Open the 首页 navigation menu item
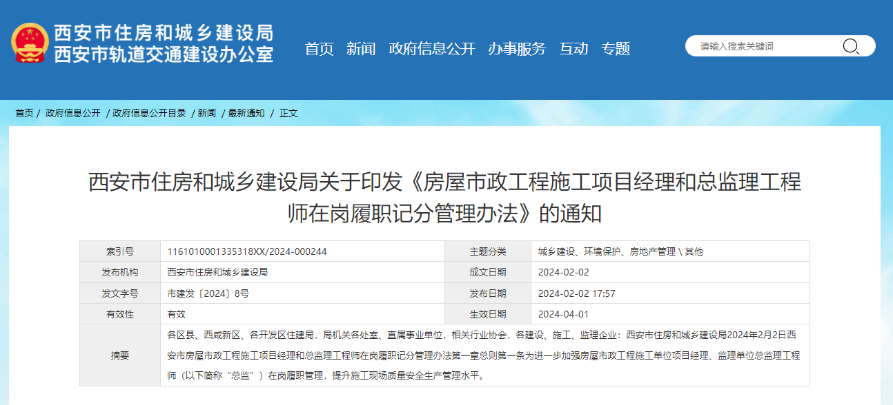This screenshot has width=893, height=405. (319, 49)
